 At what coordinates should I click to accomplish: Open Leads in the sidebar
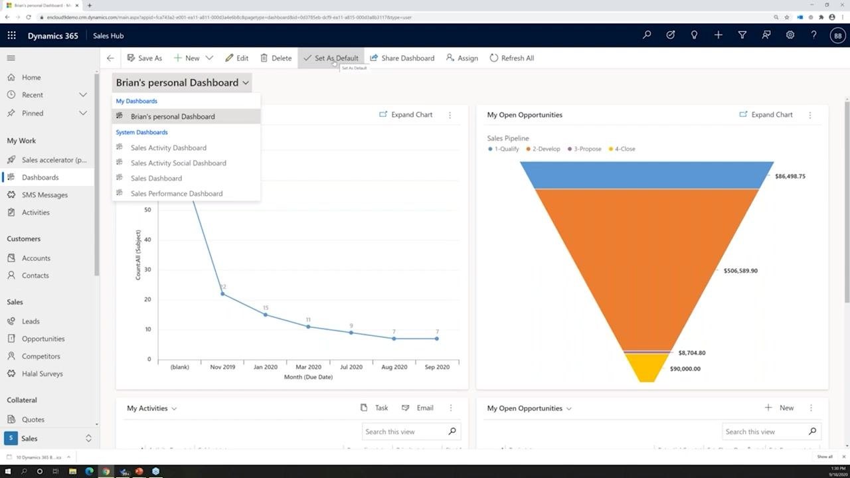click(31, 321)
